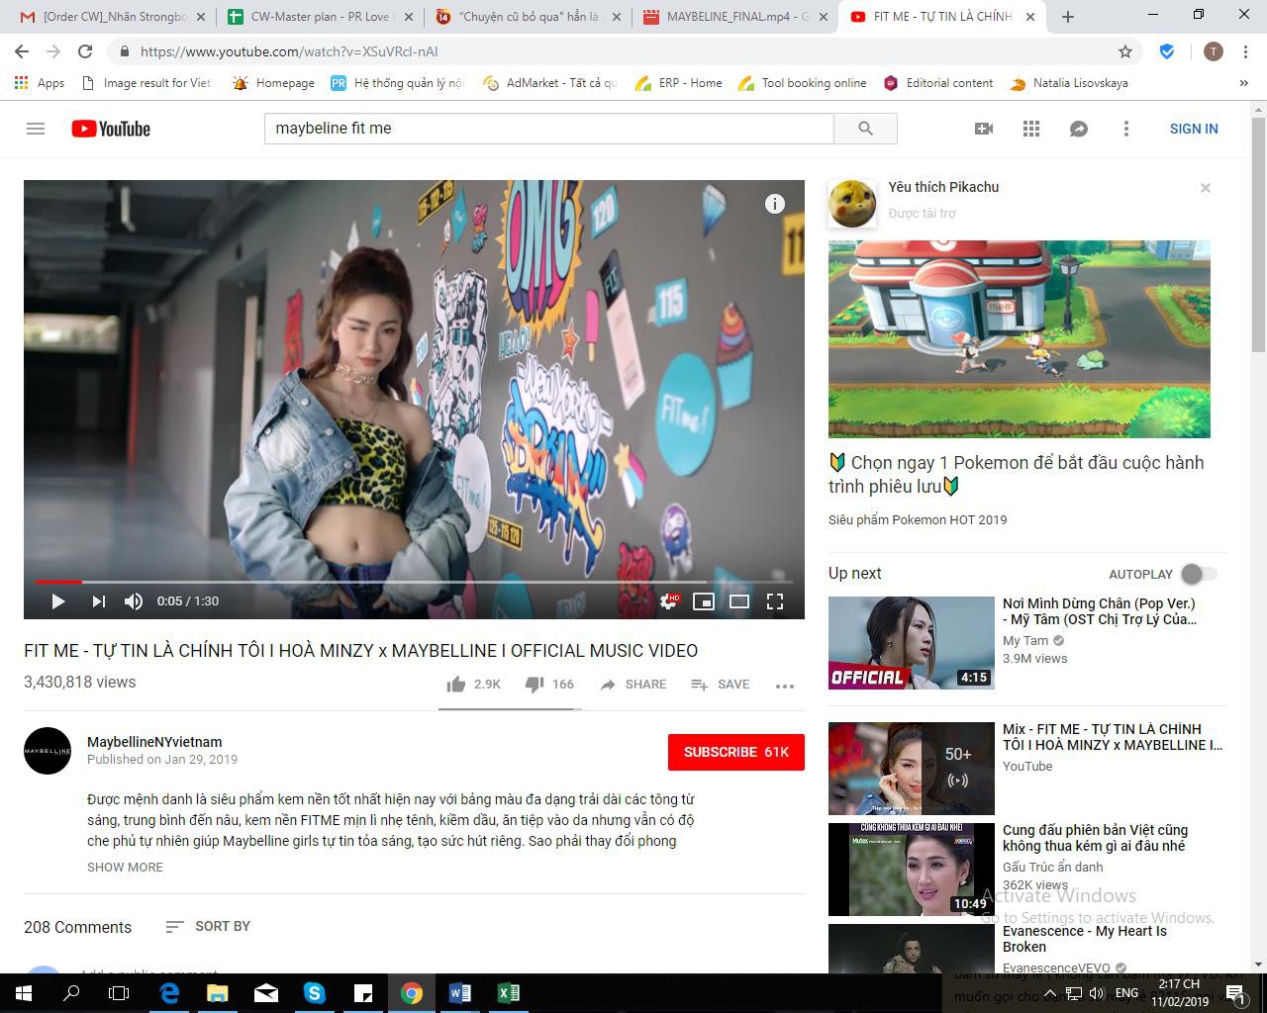Viewport: 1267px width, 1013px height.
Task: Bookmark this page with the star
Action: click(1125, 51)
